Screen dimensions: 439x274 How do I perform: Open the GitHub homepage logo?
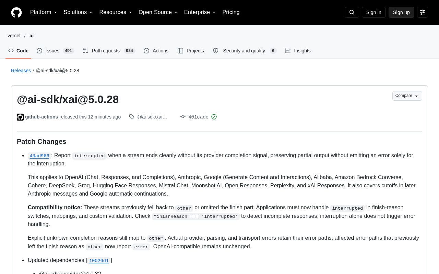tap(16, 12)
